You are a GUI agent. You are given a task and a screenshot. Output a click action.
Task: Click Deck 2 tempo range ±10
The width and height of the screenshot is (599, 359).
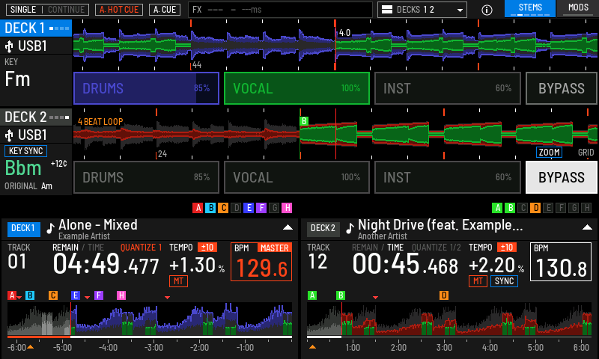point(507,248)
